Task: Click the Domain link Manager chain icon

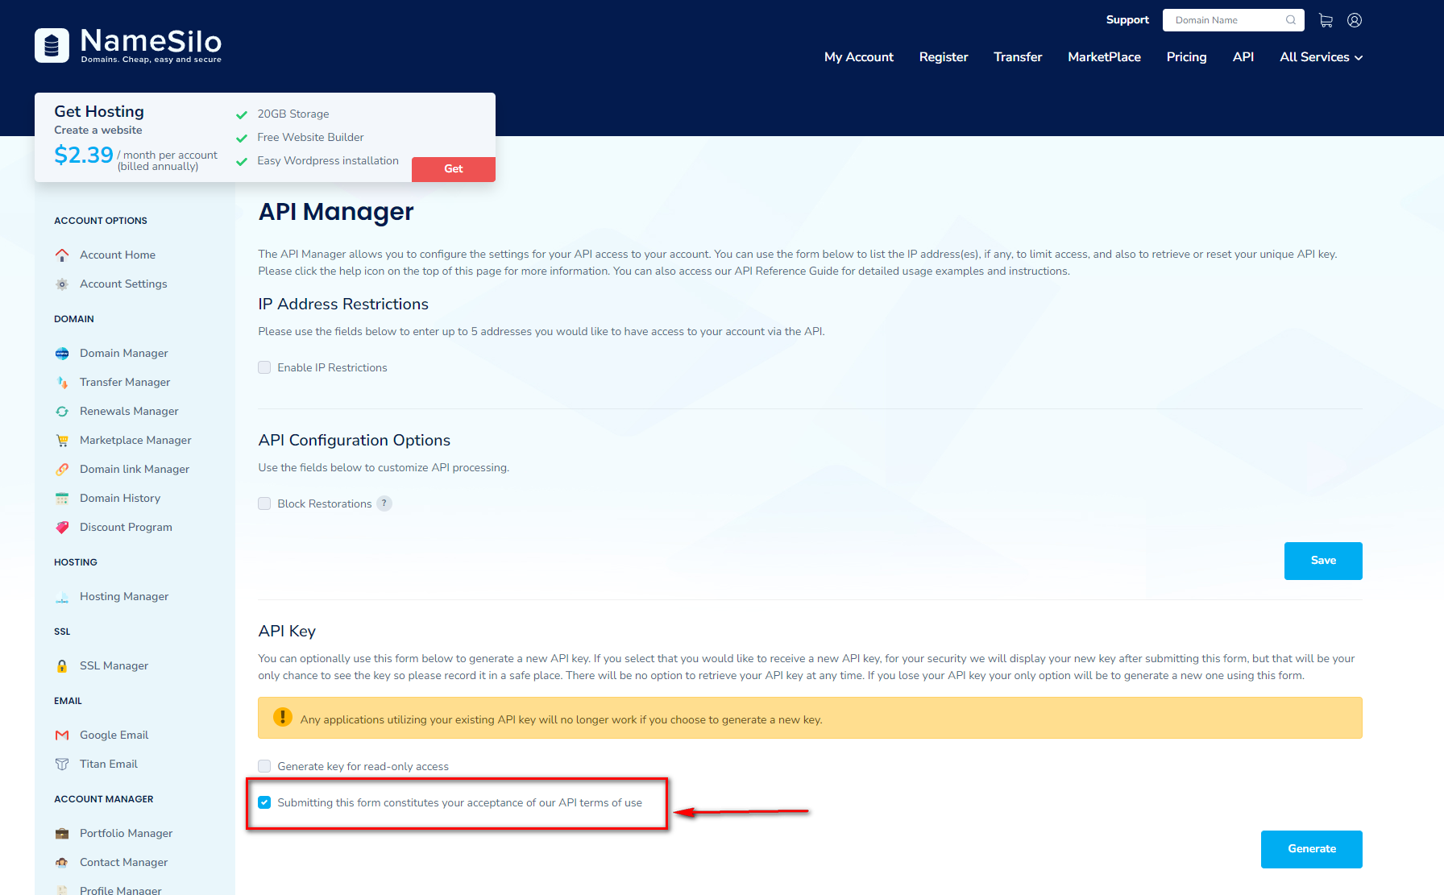Action: click(x=62, y=469)
